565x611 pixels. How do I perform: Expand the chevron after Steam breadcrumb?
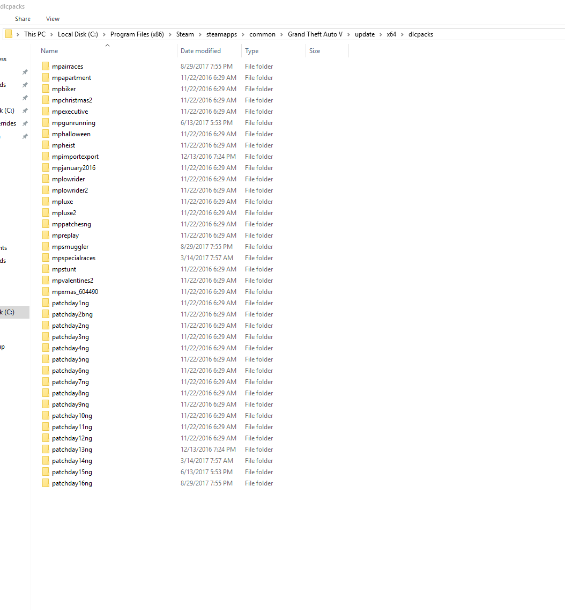click(200, 34)
